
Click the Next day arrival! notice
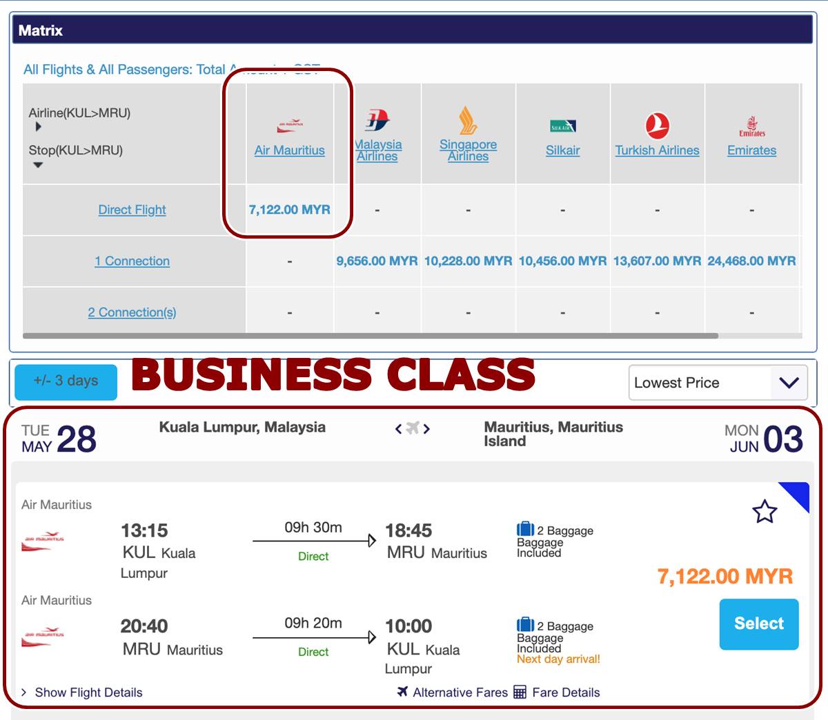coord(558,659)
